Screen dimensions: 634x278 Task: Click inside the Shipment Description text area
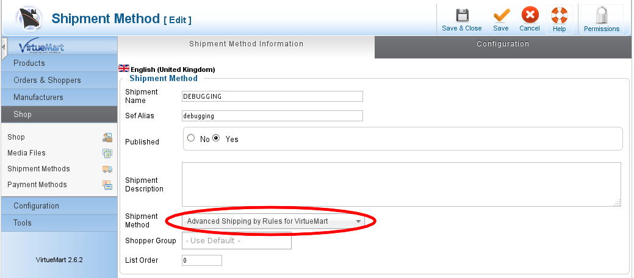pos(401,184)
